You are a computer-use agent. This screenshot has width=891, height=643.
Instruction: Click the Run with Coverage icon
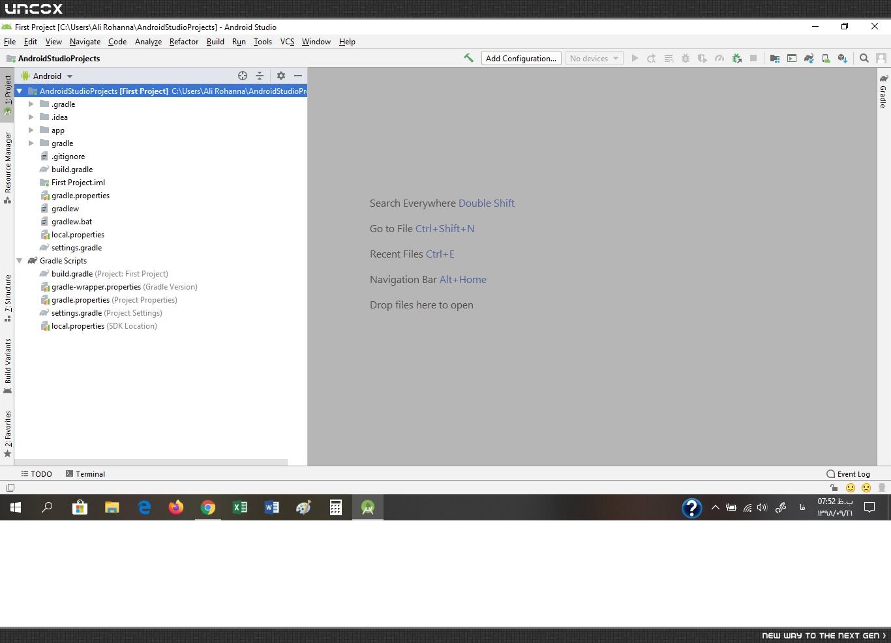pos(702,58)
